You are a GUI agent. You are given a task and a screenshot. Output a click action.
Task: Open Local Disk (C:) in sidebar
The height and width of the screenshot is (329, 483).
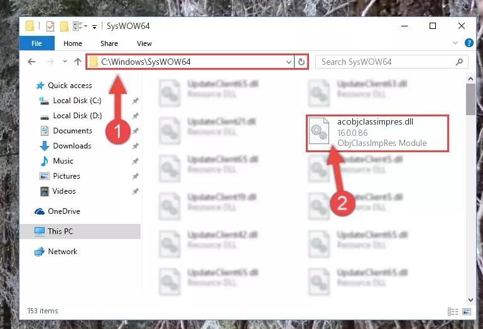click(77, 100)
